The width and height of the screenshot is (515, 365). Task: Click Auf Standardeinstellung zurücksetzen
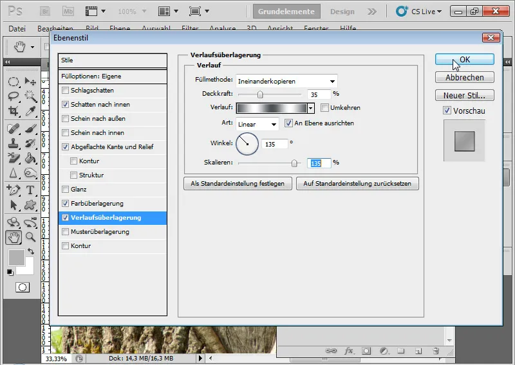[357, 184]
